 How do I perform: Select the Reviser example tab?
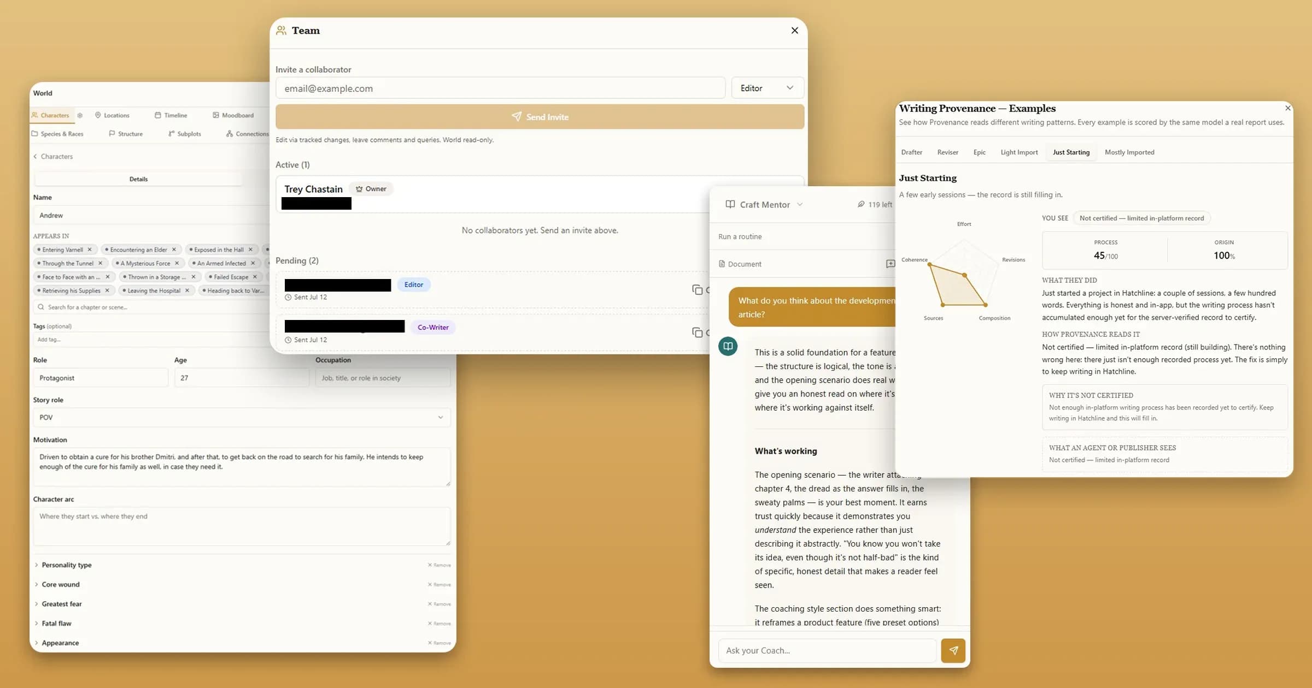click(947, 152)
